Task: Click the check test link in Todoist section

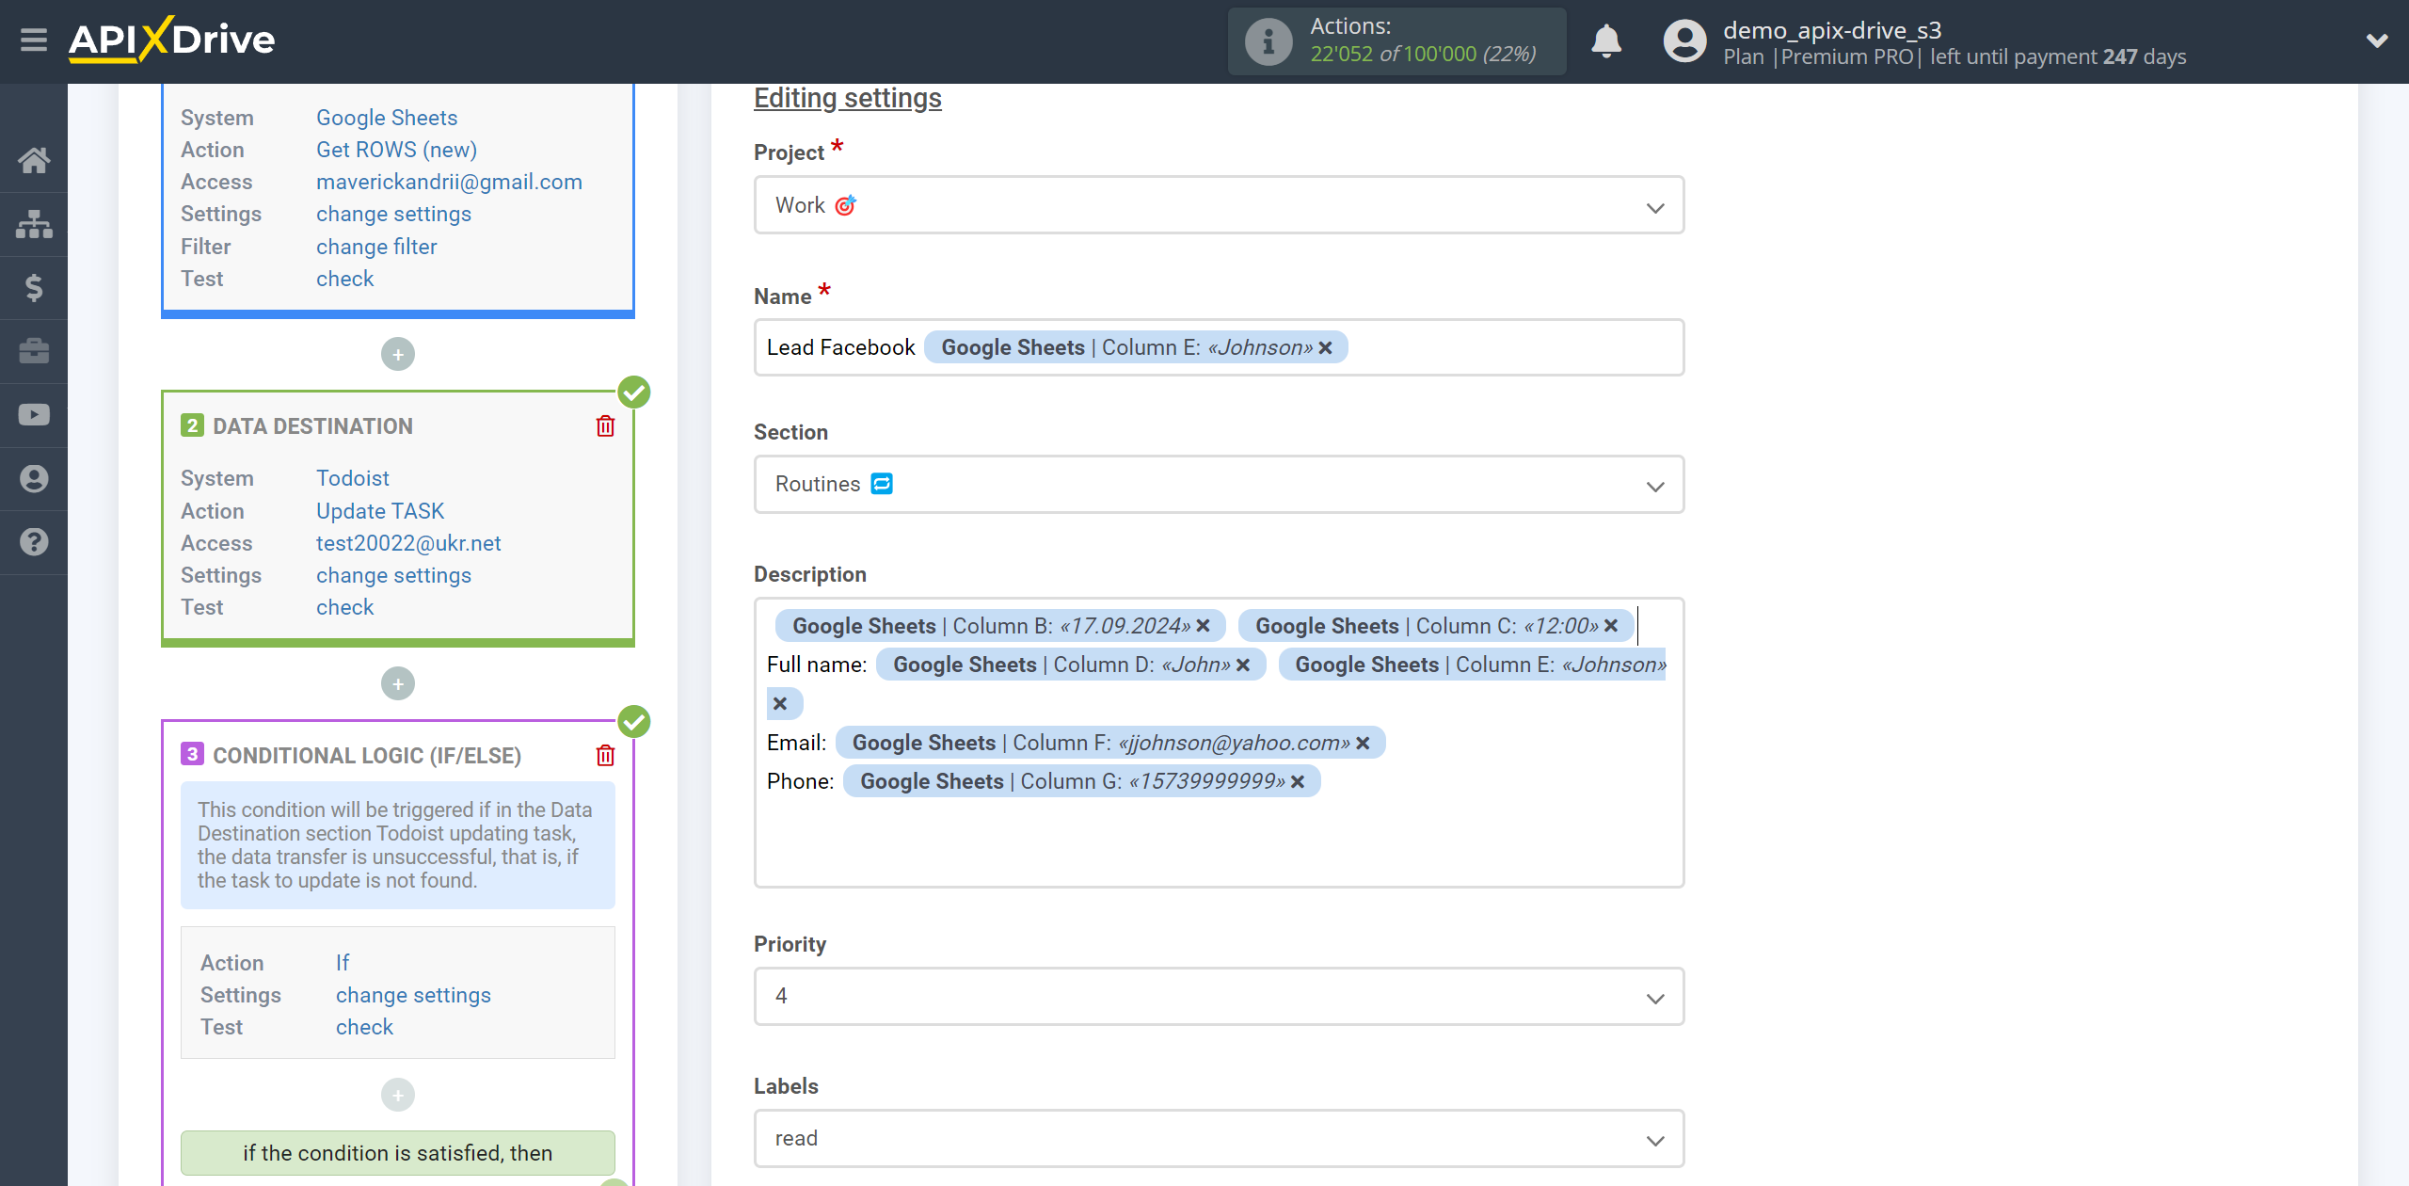Action: pos(343,607)
